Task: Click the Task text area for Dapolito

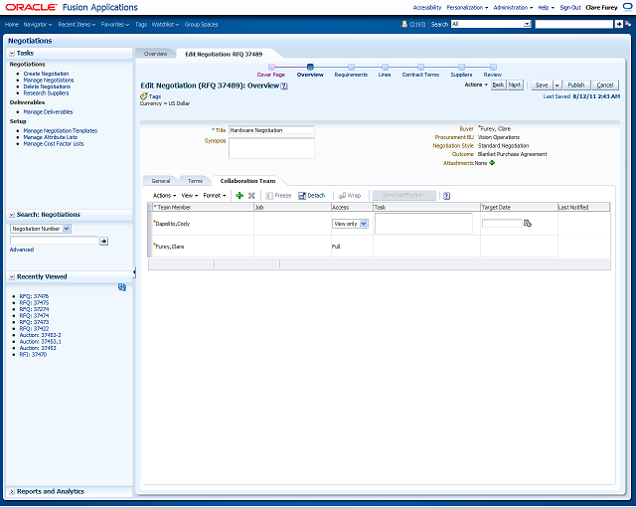Action: (x=423, y=224)
